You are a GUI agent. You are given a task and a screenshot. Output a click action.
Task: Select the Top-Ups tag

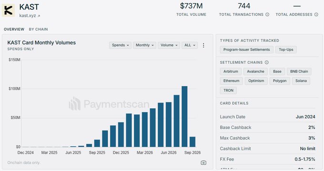286,50
